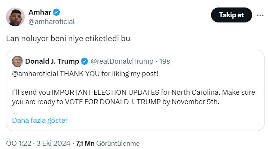269x149 pixels.
Task: Click the 19s timestamp on quoted post
Action: [164, 61]
